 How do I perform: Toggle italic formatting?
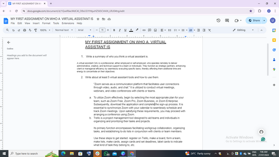tap(120, 30)
